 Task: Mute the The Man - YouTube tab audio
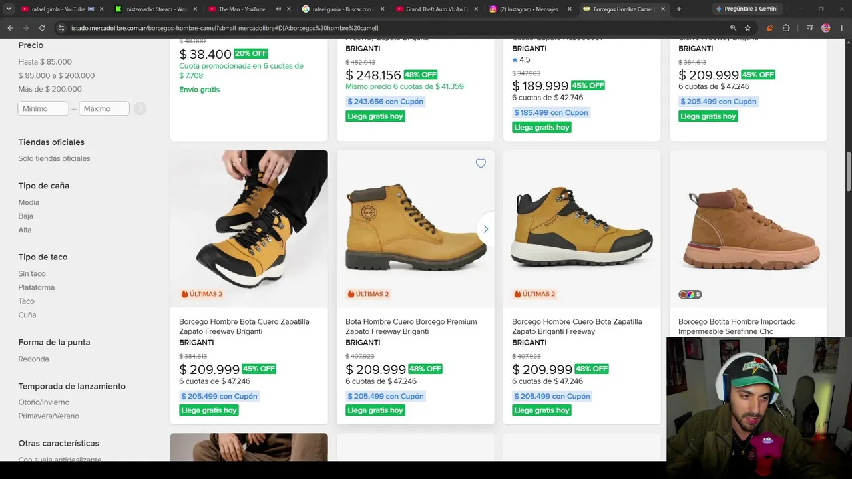(278, 9)
